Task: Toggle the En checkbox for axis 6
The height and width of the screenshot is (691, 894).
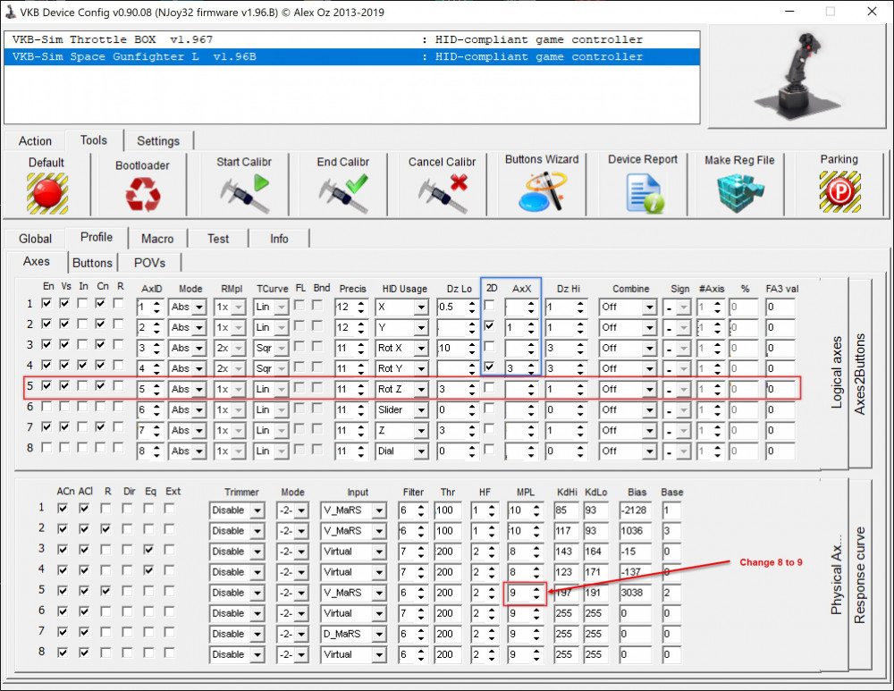Action: 47,407
